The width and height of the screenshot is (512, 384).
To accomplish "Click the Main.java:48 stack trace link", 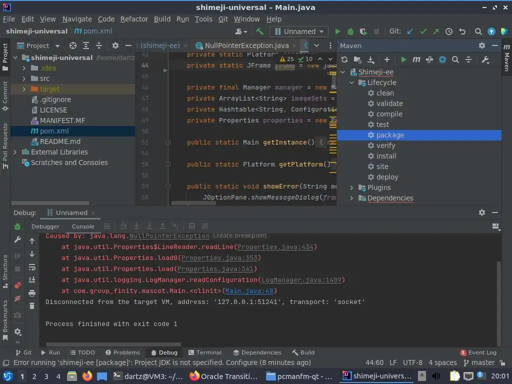I will [249, 291].
